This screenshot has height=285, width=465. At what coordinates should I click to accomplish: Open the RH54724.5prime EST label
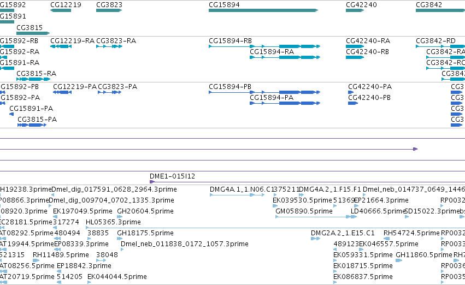click(x=411, y=233)
